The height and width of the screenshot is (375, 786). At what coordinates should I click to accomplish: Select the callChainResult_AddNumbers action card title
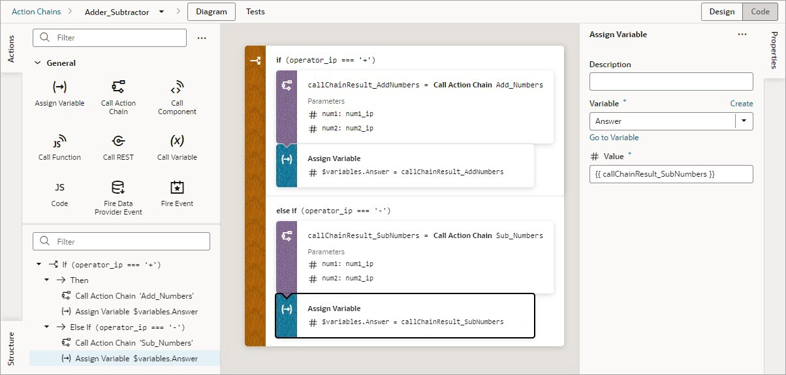(x=426, y=85)
